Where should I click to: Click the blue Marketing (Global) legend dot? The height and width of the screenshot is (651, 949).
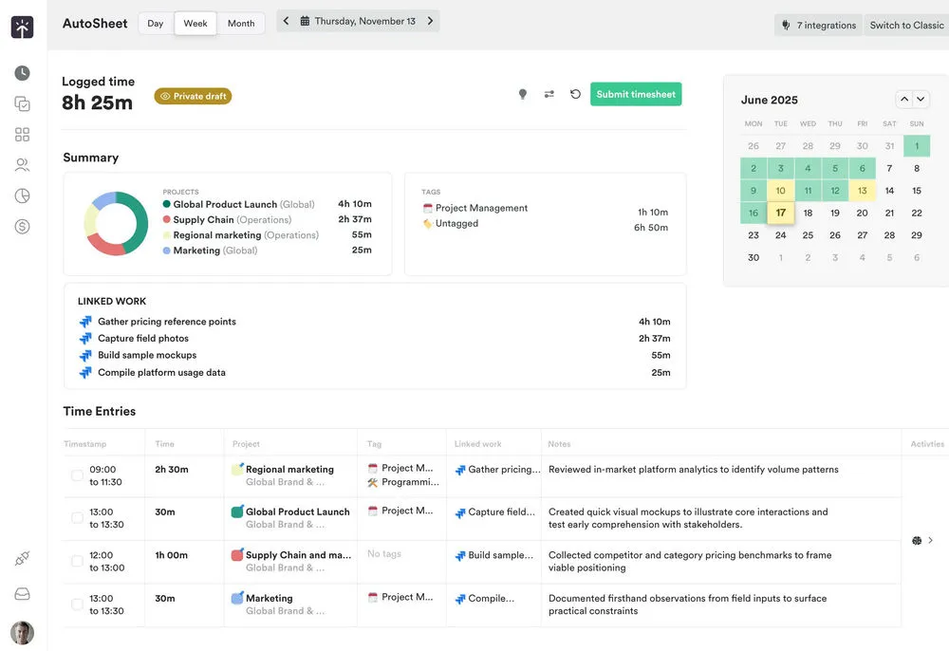click(166, 251)
